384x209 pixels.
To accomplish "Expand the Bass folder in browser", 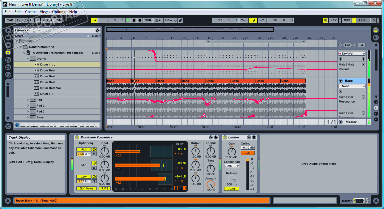I will point(28,117).
